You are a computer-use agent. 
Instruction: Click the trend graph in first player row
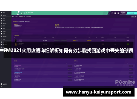(x=61, y=40)
